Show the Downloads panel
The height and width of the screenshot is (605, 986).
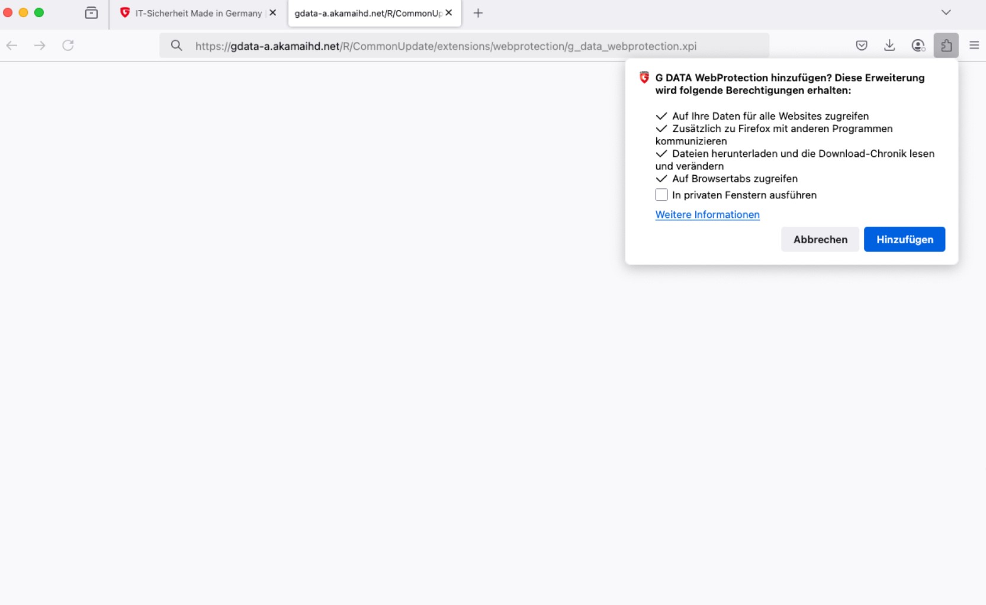click(889, 46)
